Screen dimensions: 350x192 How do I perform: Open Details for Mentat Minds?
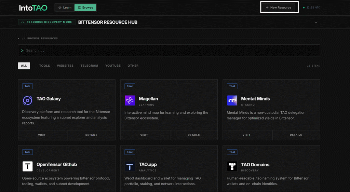(x=296, y=135)
